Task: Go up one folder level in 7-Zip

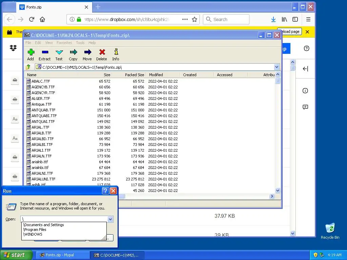Action: [28, 67]
